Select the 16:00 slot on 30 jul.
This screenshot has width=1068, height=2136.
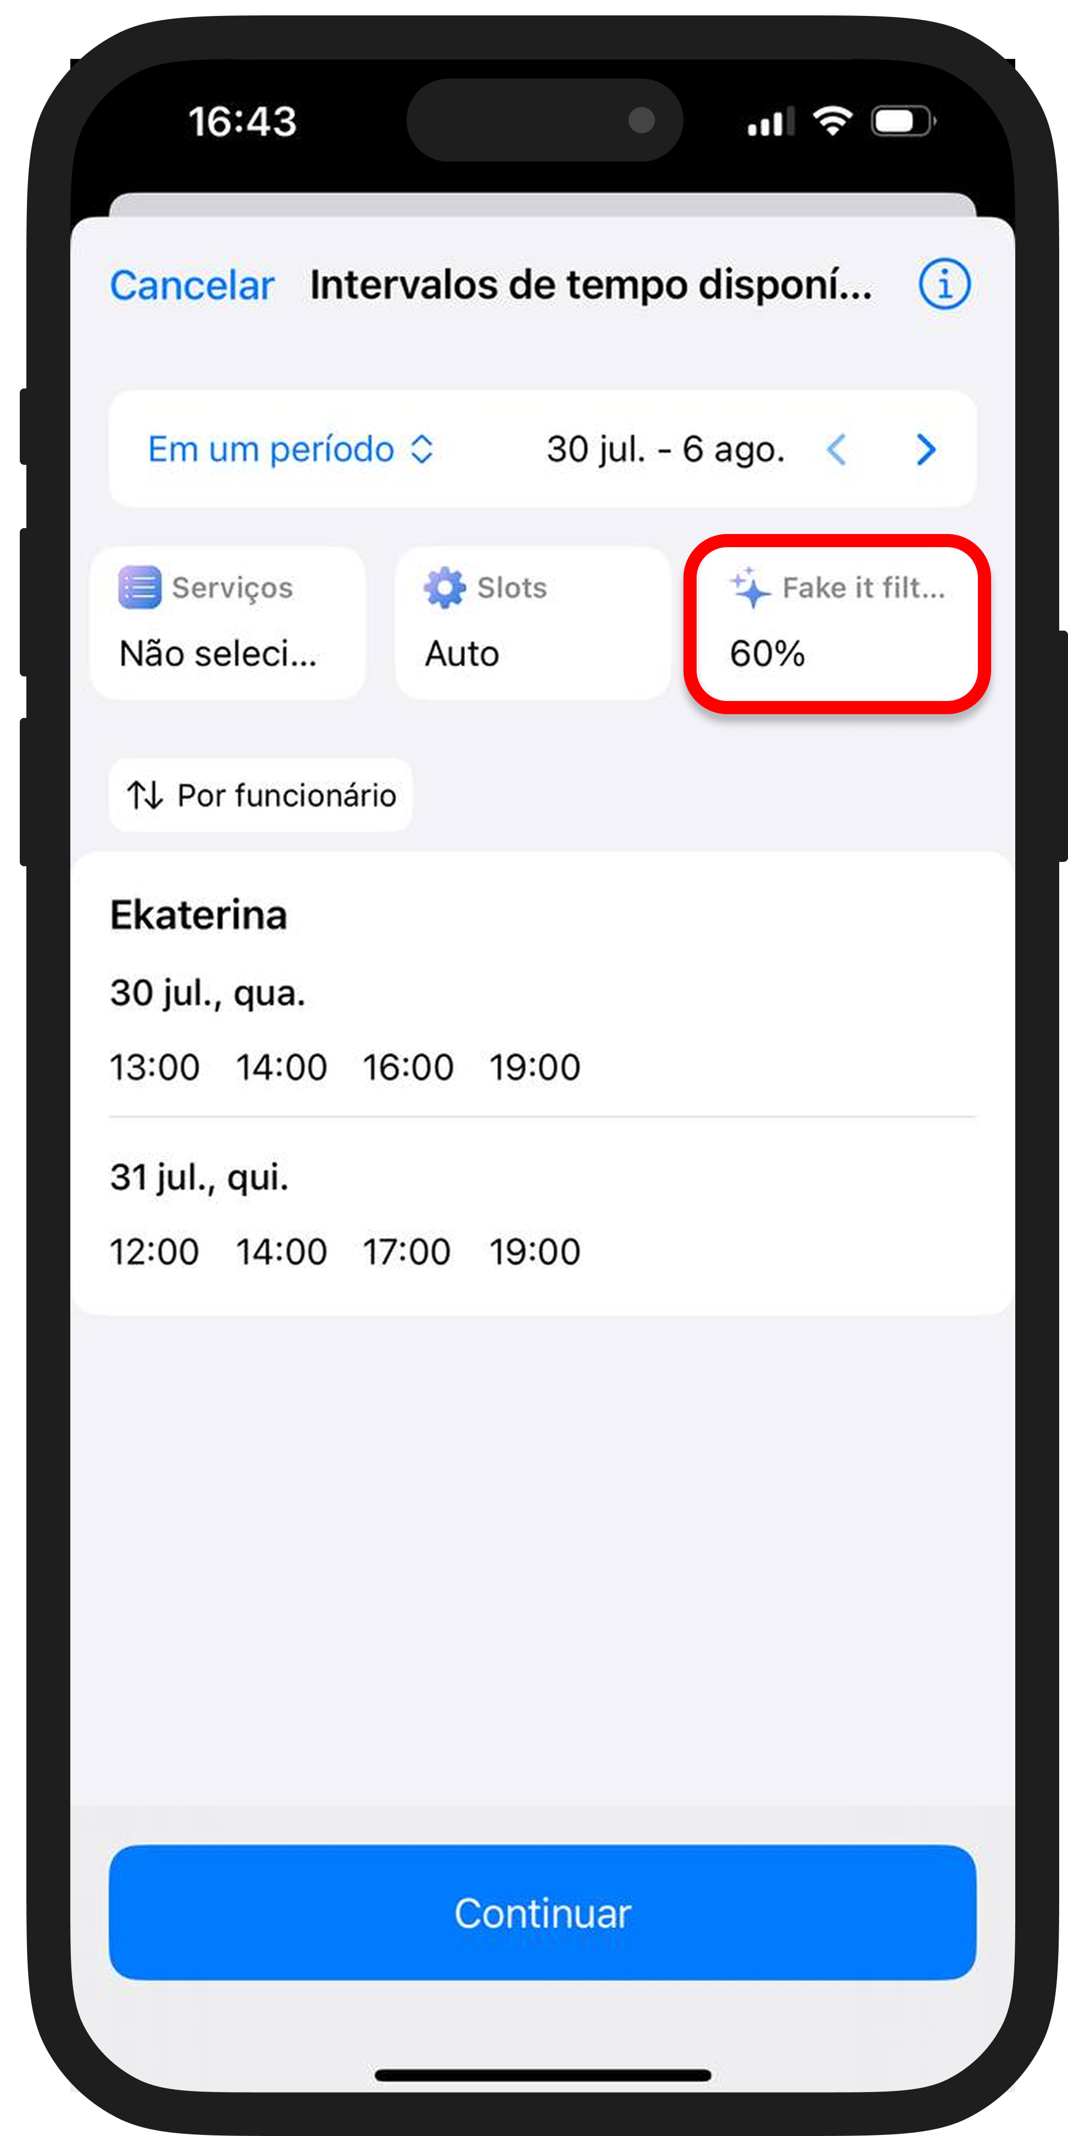(x=408, y=1067)
